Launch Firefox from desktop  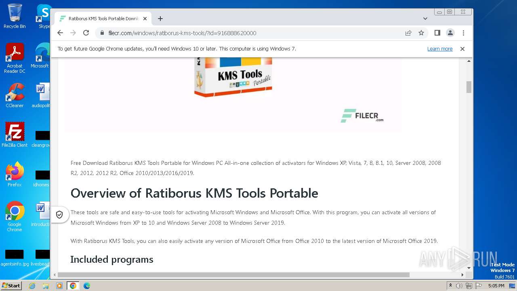click(x=15, y=175)
